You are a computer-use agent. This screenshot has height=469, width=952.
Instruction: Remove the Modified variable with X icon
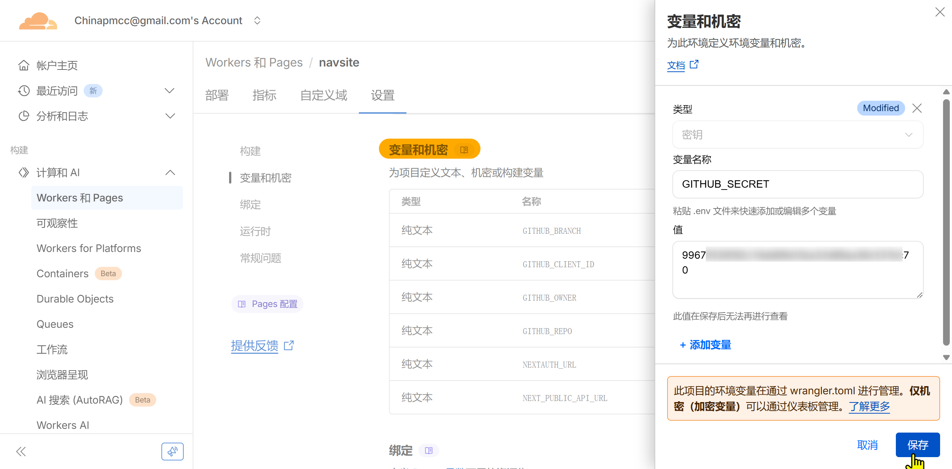917,108
